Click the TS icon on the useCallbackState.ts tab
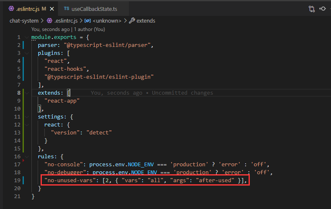Viewport: 331px width, 209px height. [67, 9]
